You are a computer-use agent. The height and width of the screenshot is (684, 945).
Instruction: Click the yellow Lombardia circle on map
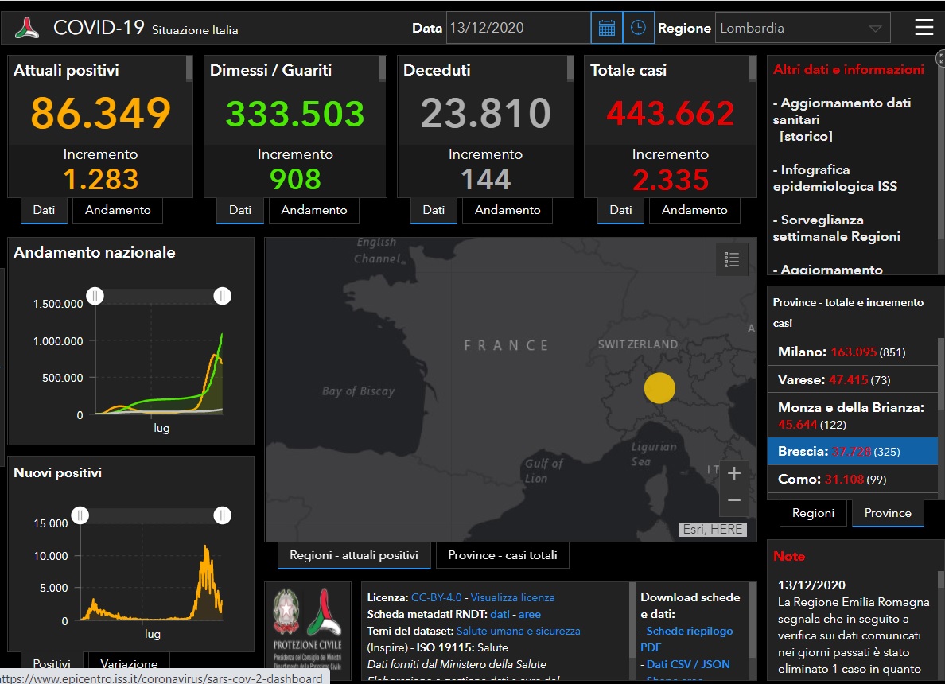pyautogui.click(x=659, y=388)
